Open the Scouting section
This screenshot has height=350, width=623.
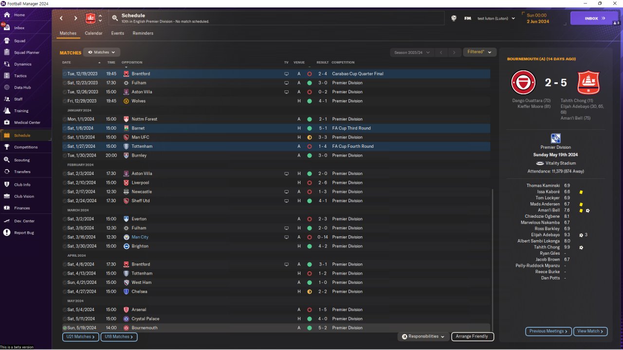22,160
